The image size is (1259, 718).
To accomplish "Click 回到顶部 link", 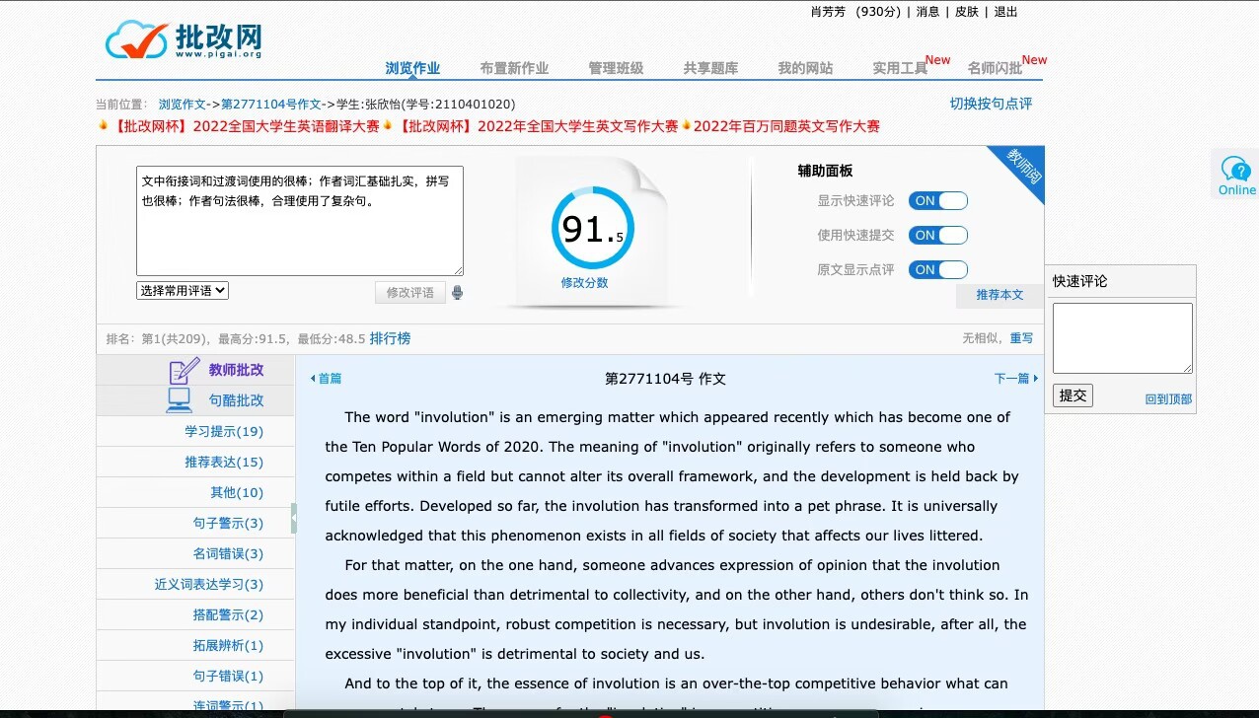I will [1168, 399].
